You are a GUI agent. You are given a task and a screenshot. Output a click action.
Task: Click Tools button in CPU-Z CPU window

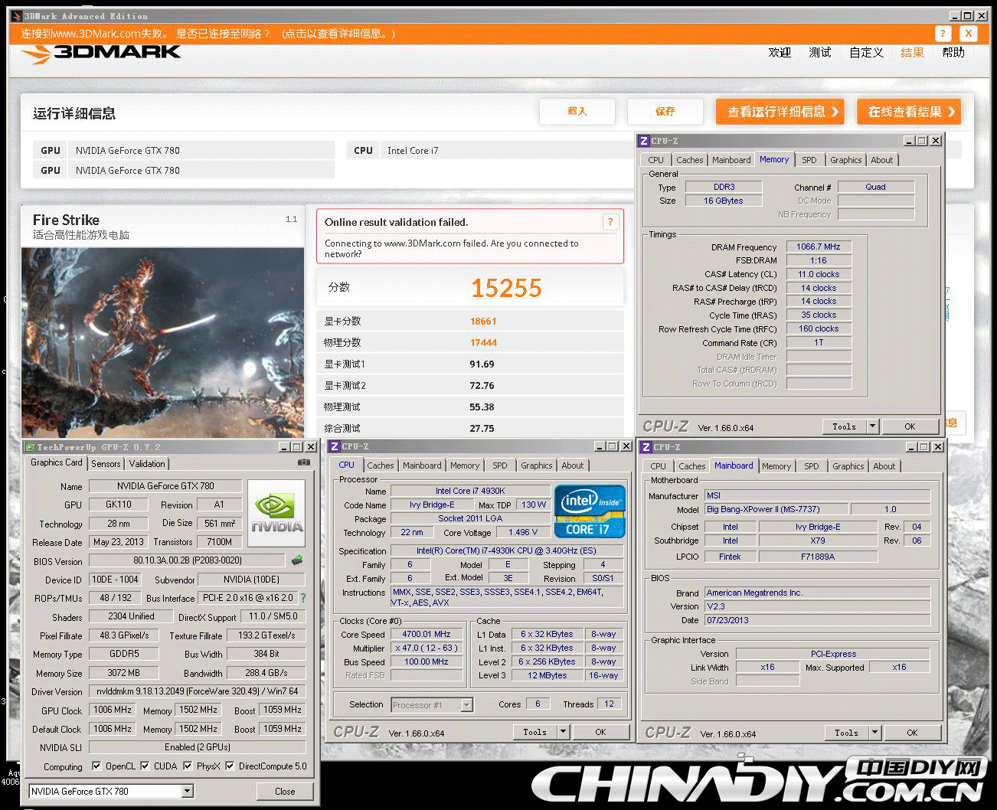535,732
